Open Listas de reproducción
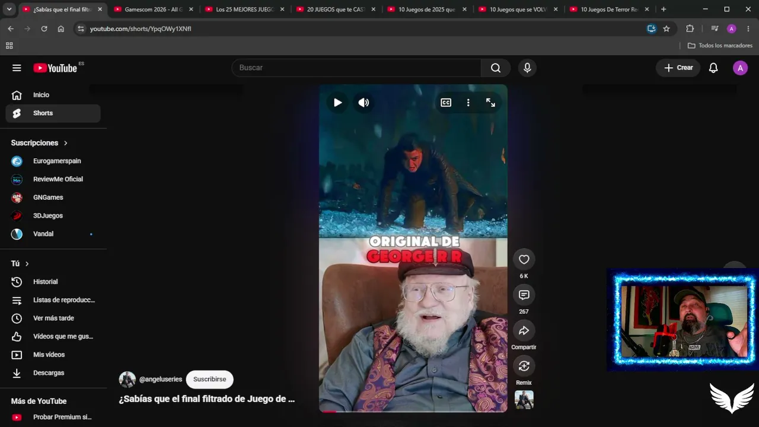 click(53, 300)
